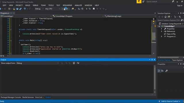
Task: Open the Any CPU platform dropdown
Action: point(53,9)
